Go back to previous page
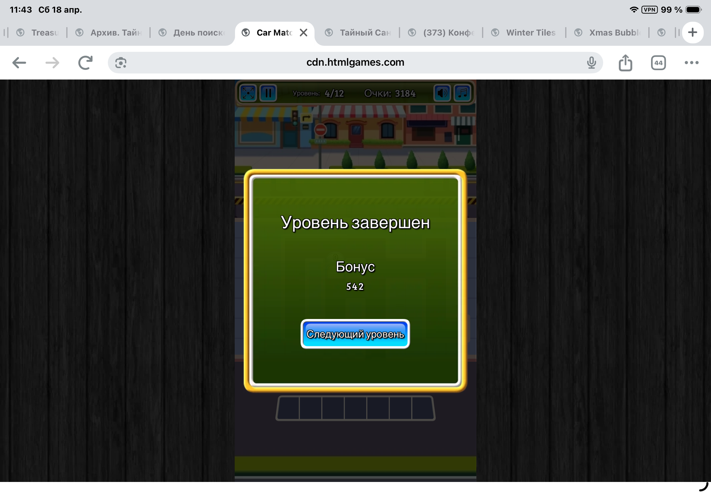Screen dimensions: 711x494 point(19,63)
